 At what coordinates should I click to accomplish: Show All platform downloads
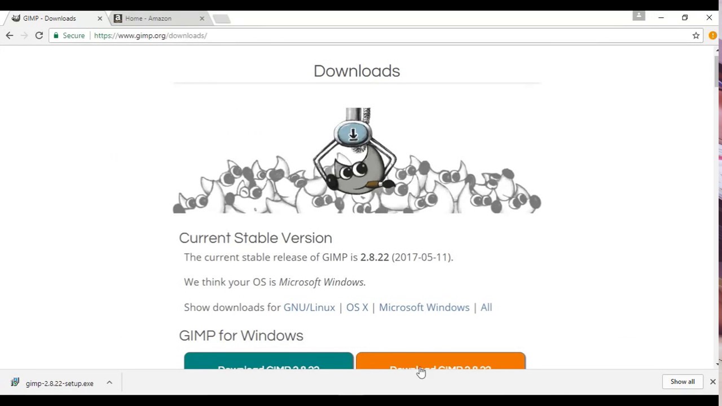click(486, 307)
